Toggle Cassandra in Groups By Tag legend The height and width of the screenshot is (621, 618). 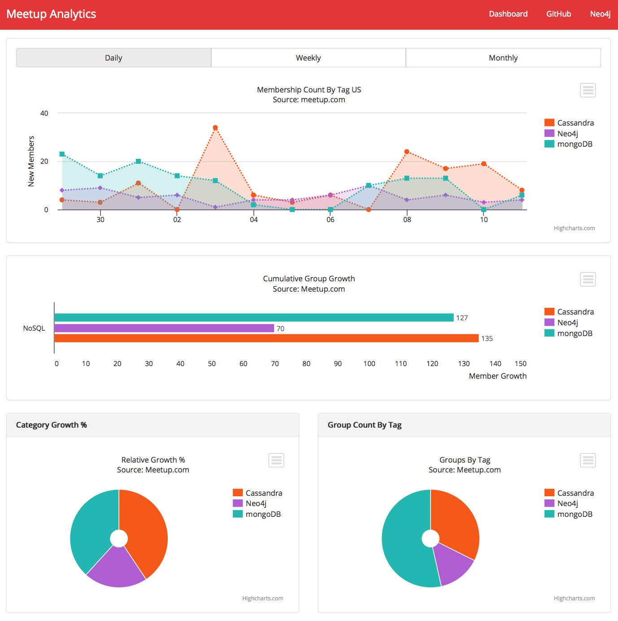coord(569,493)
